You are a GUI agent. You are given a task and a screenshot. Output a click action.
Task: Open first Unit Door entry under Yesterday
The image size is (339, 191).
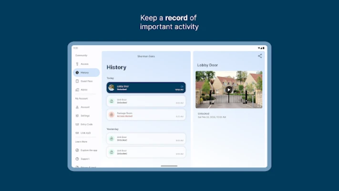[x=145, y=138]
